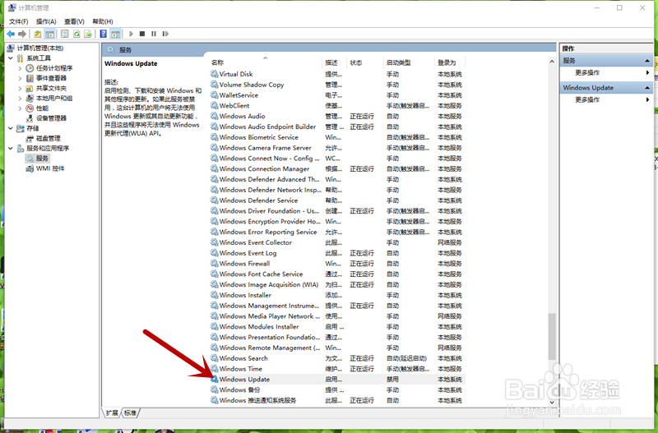This screenshot has width=658, height=433.
Task: Open the Help question-mark toolbar icon
Action: coord(104,34)
